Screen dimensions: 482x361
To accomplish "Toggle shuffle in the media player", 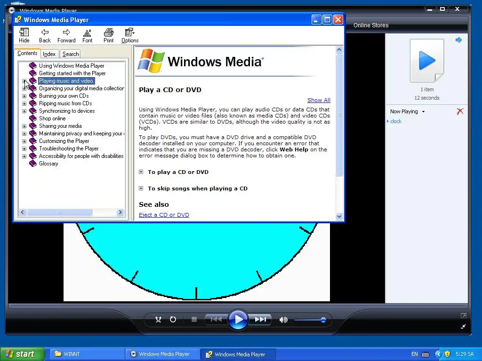I will (x=158, y=320).
